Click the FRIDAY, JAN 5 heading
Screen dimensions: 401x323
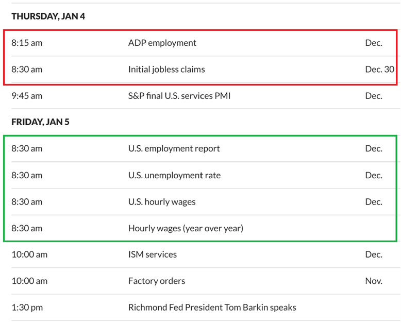pyautogui.click(x=40, y=122)
